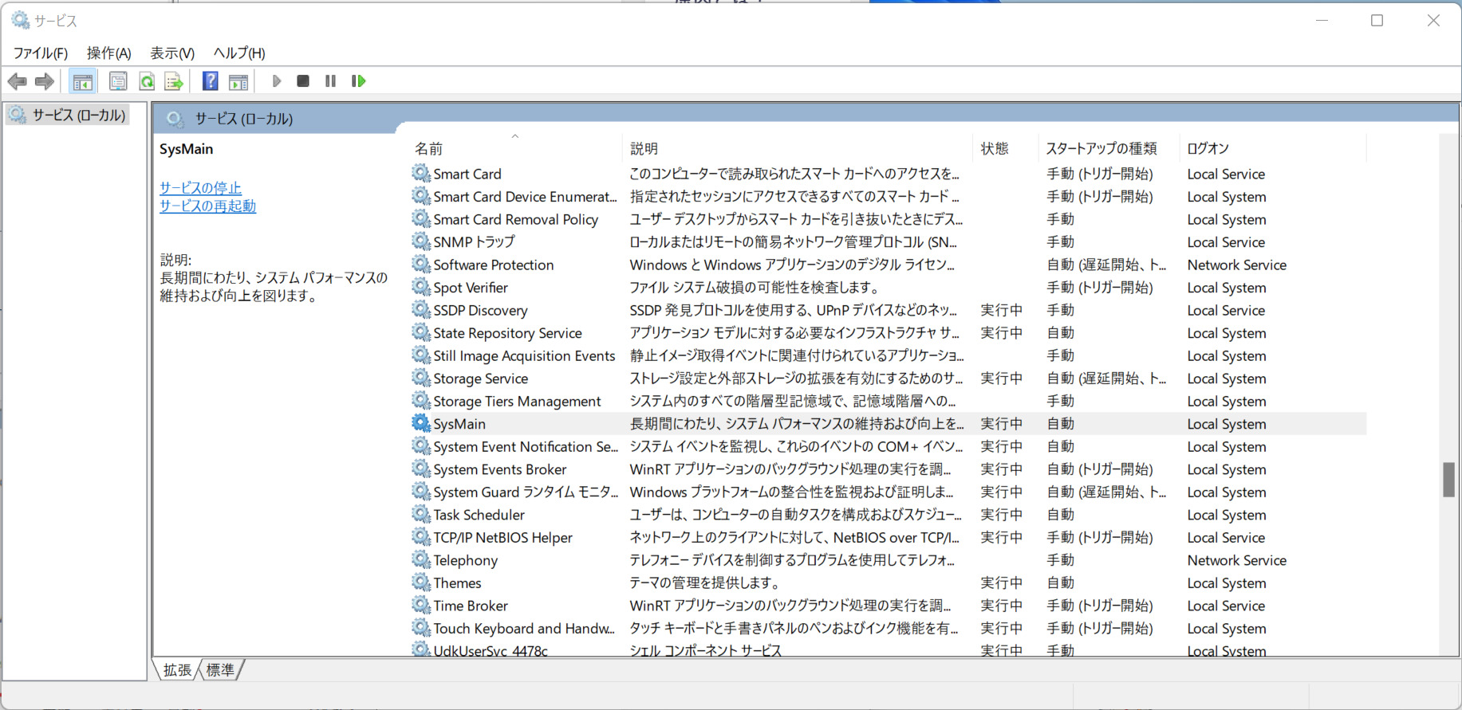Click the Export List toolbar icon

click(174, 81)
